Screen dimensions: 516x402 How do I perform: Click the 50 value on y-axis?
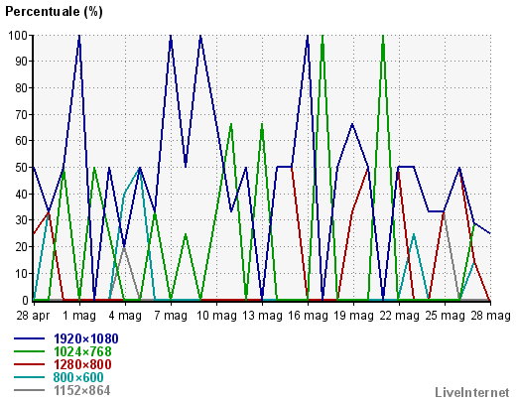point(22,168)
